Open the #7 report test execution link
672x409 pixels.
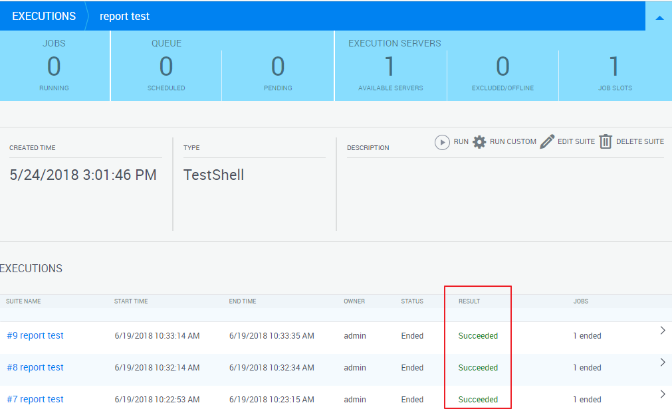pyautogui.click(x=35, y=400)
